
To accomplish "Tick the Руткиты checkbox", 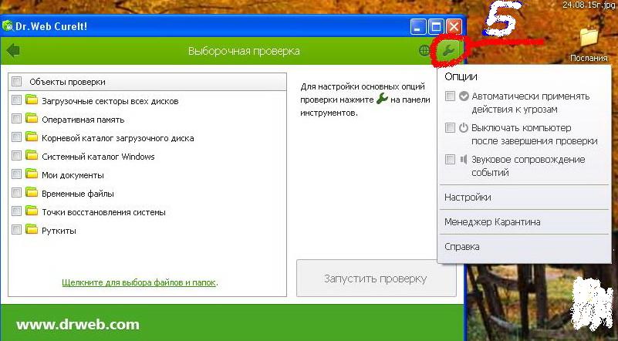I will click(16, 229).
